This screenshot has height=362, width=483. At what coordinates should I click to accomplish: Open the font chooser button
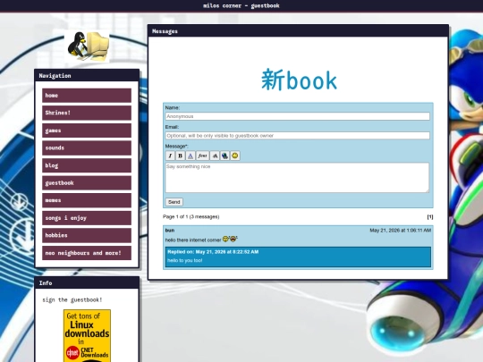click(x=202, y=156)
